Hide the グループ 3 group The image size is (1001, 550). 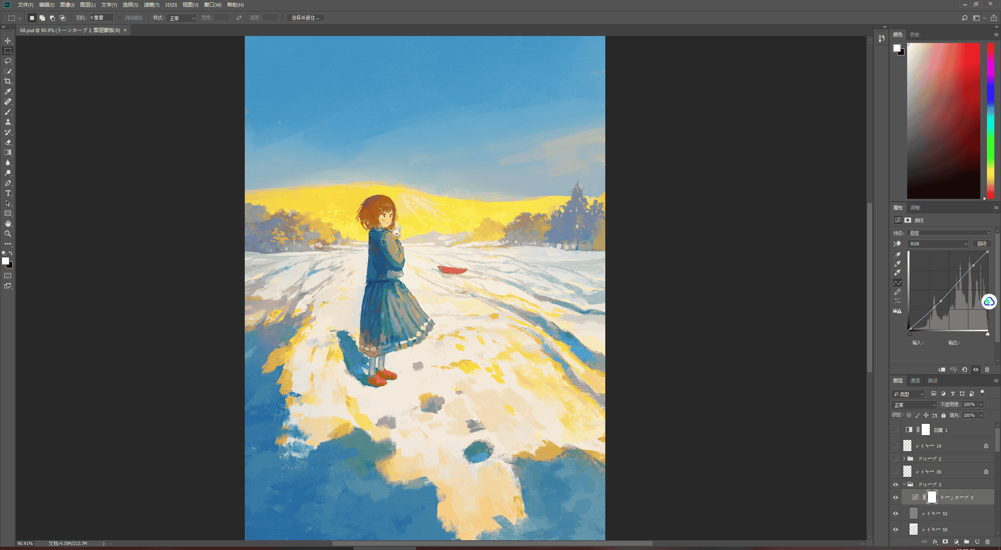[x=895, y=484]
